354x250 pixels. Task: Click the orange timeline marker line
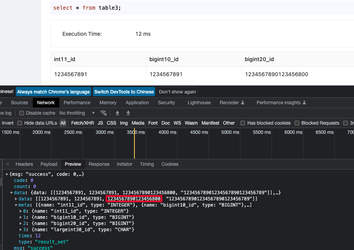pyautogui.click(x=134, y=144)
